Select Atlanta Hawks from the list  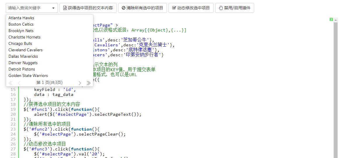tap(21, 18)
